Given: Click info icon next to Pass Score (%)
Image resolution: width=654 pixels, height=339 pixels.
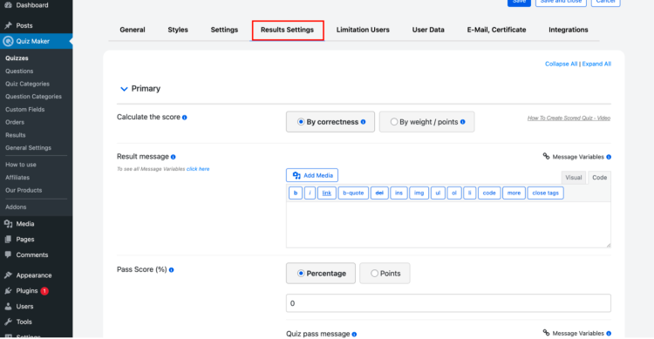Looking at the screenshot, I should 171,270.
